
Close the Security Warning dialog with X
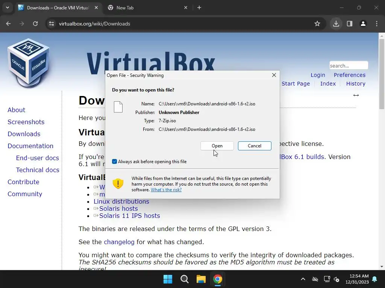coord(274,75)
